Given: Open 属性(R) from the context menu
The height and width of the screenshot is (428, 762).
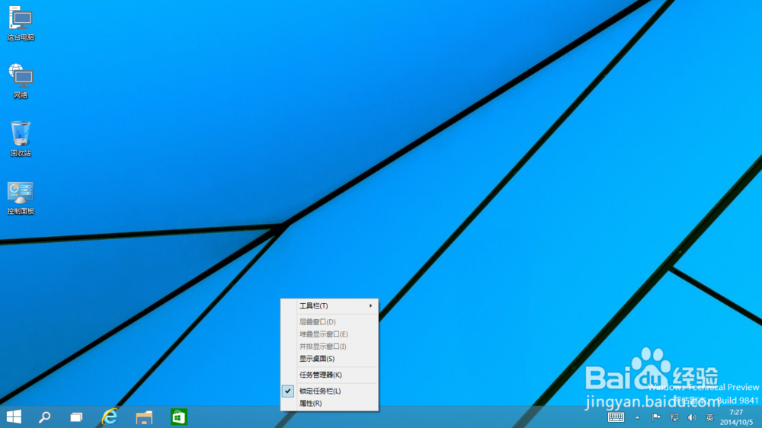Looking at the screenshot, I should coord(329,403).
